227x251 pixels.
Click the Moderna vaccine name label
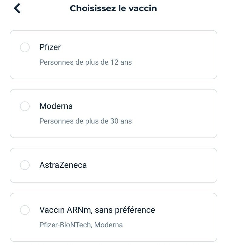(x=56, y=106)
